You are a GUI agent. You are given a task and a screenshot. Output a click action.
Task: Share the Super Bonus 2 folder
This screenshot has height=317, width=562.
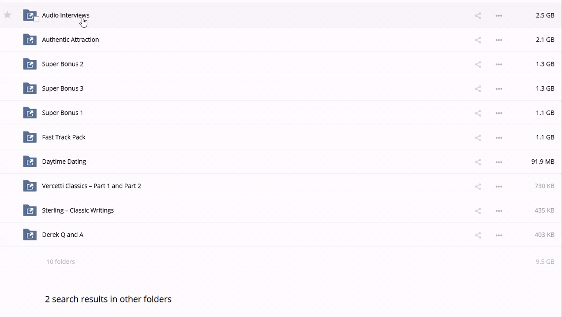pos(478,64)
